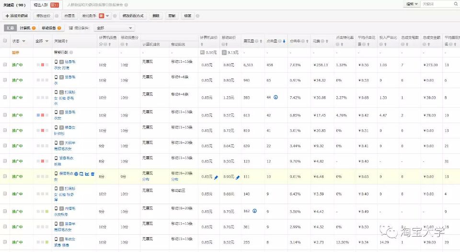
Task: Click the 添加关键词 button
Action: click(16, 16)
